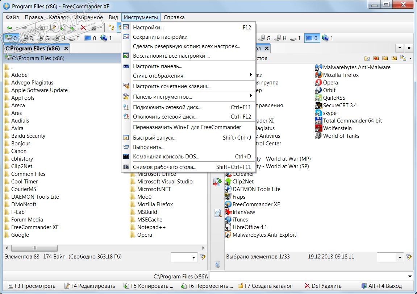Select Desktop 0 in left drive bar
This screenshot has height=294, width=417.
pyautogui.click(x=90, y=38)
